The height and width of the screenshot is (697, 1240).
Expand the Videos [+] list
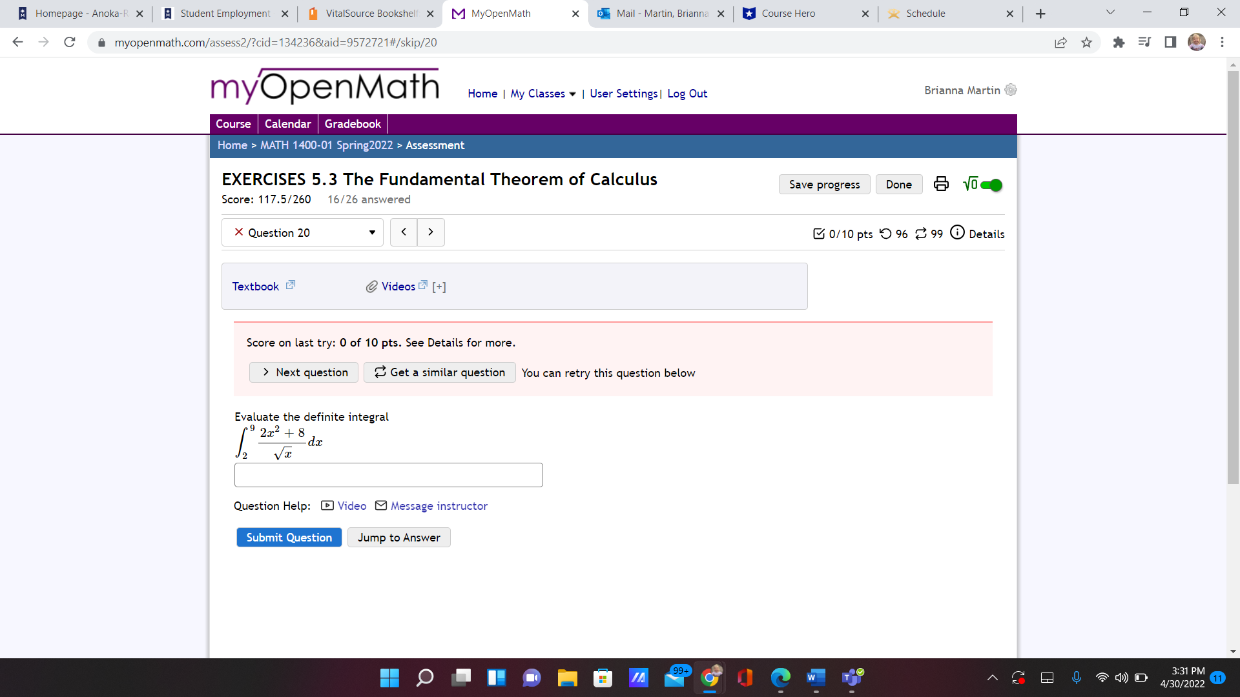pos(439,287)
